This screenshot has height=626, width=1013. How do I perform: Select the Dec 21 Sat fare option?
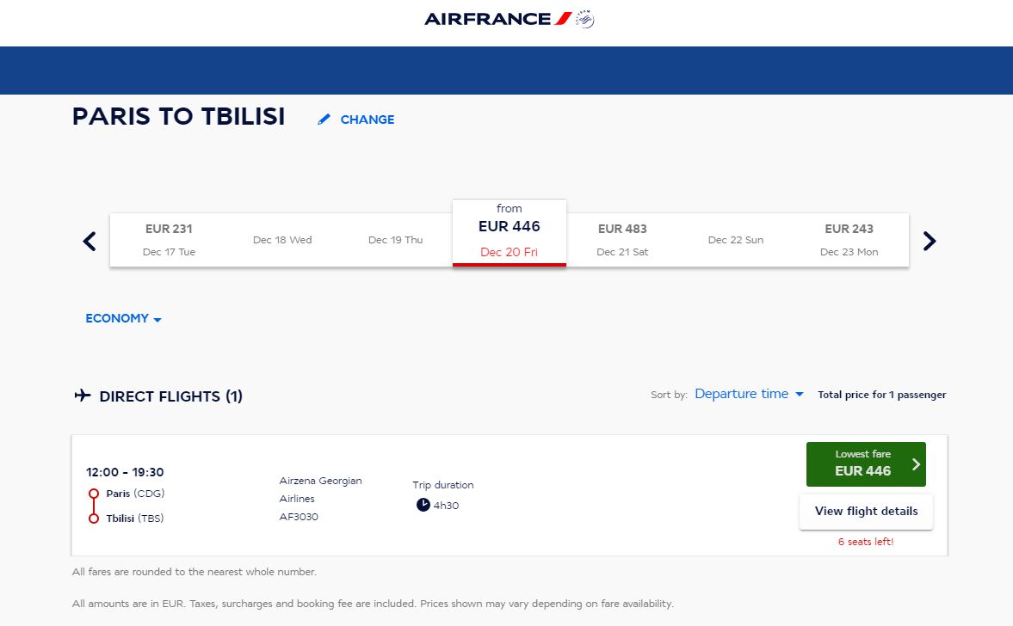622,240
